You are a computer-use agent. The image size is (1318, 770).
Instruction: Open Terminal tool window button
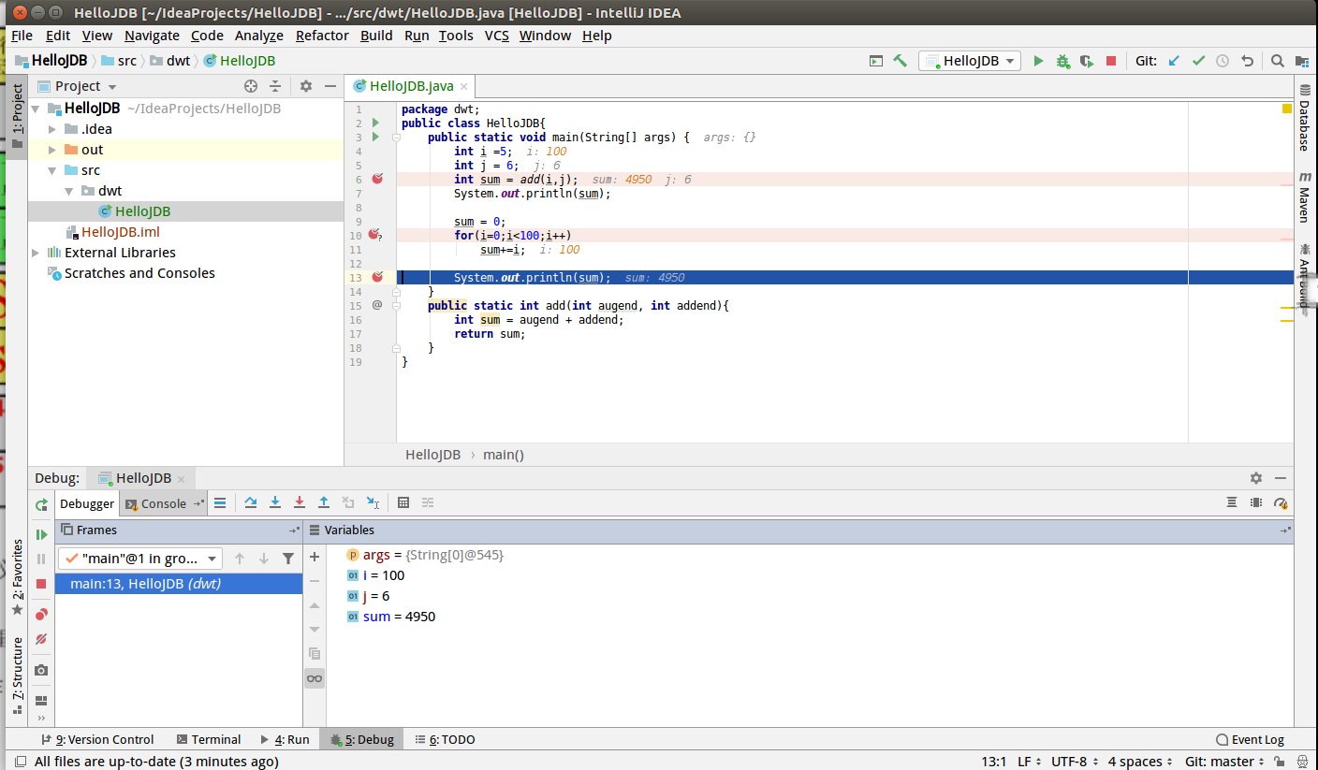pyautogui.click(x=209, y=739)
